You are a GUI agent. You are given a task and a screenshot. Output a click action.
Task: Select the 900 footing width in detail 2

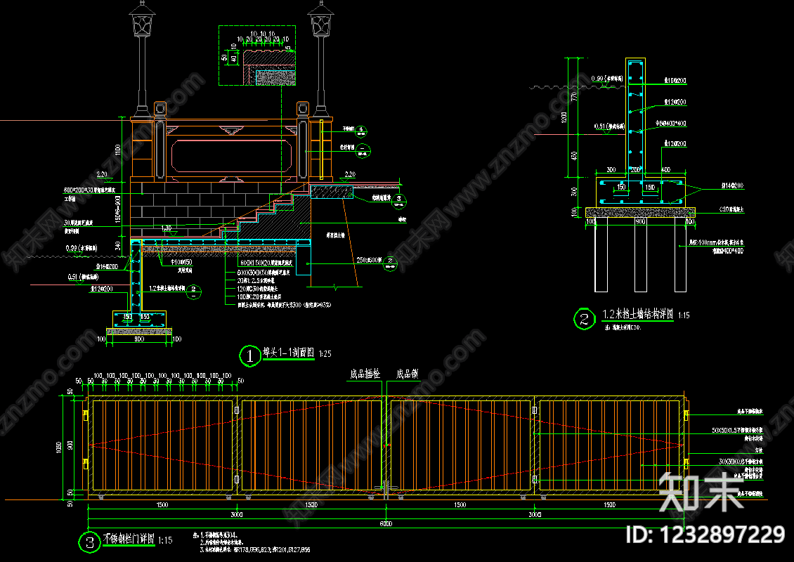640,222
